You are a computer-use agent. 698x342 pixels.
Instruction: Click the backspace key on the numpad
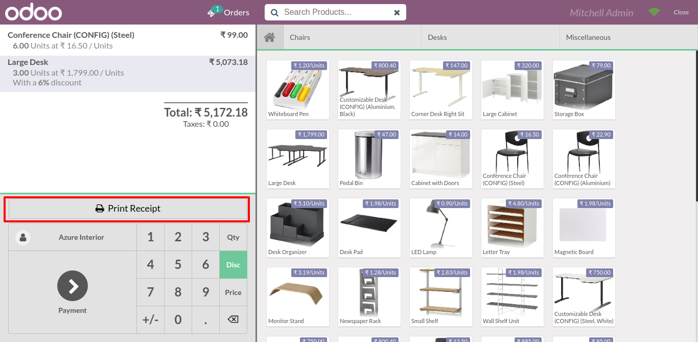tap(233, 320)
